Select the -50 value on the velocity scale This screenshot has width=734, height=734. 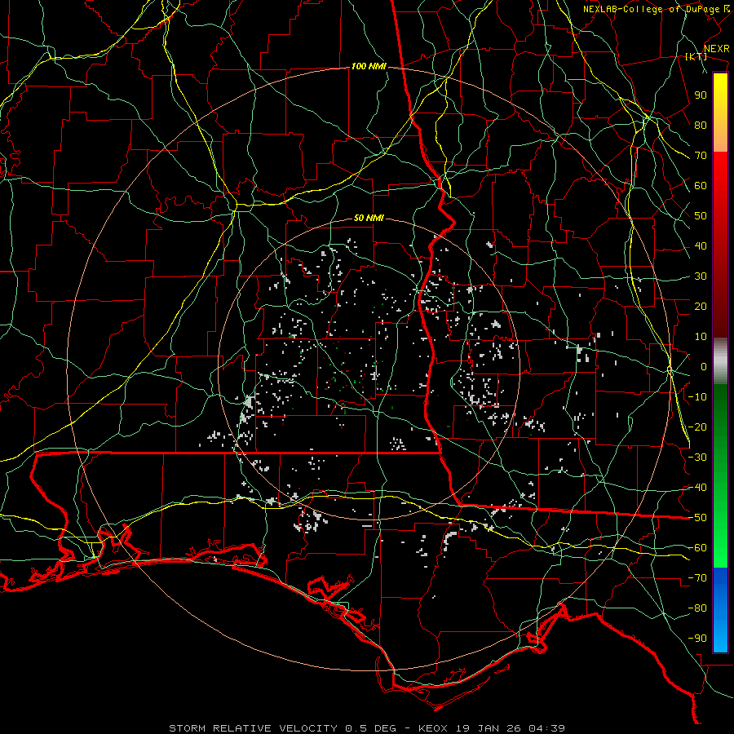point(697,518)
